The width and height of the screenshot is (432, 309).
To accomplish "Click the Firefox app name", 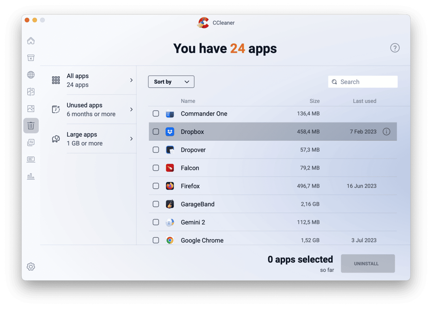I will (190, 186).
